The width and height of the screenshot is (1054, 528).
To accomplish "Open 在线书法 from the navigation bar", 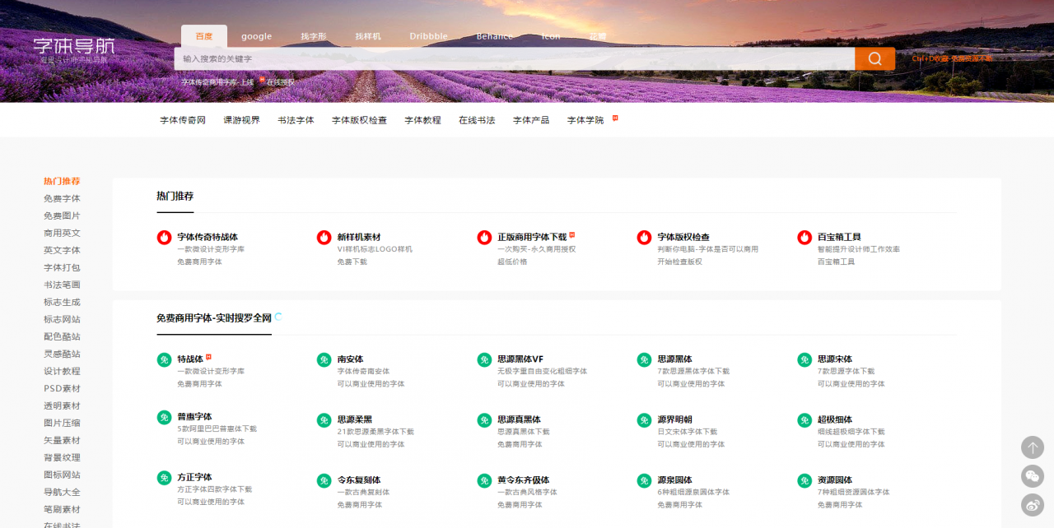I will [x=479, y=119].
